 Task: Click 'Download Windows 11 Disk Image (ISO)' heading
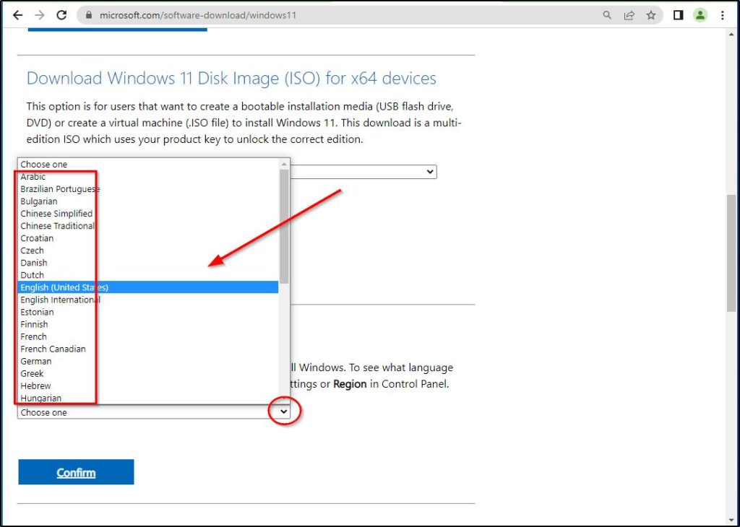tap(231, 78)
